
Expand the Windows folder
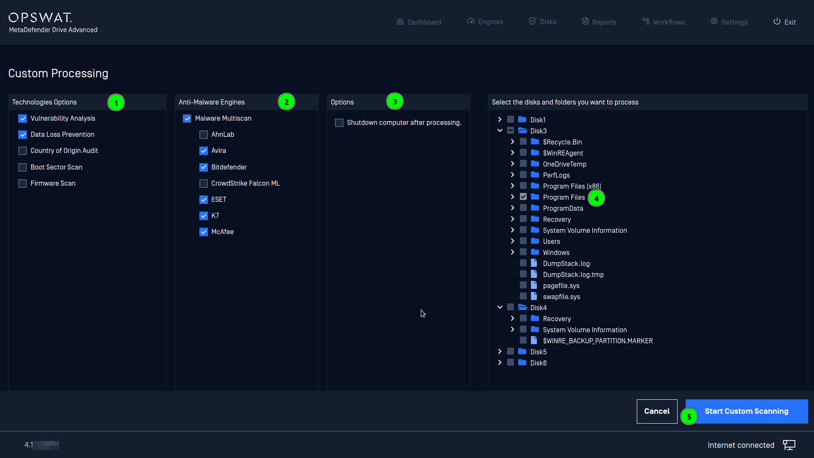pyautogui.click(x=513, y=252)
